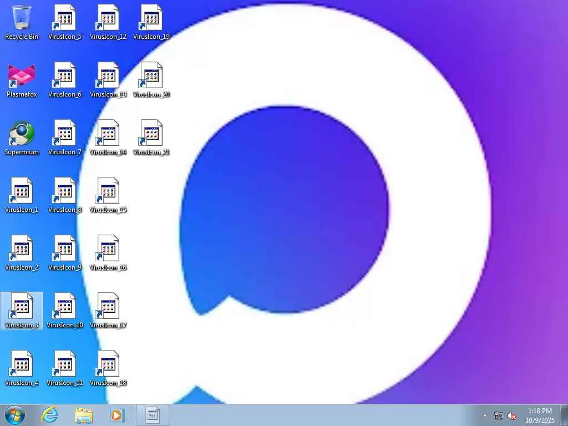Launch the Plasmafox shortcut
The image size is (568, 426).
pos(22,80)
